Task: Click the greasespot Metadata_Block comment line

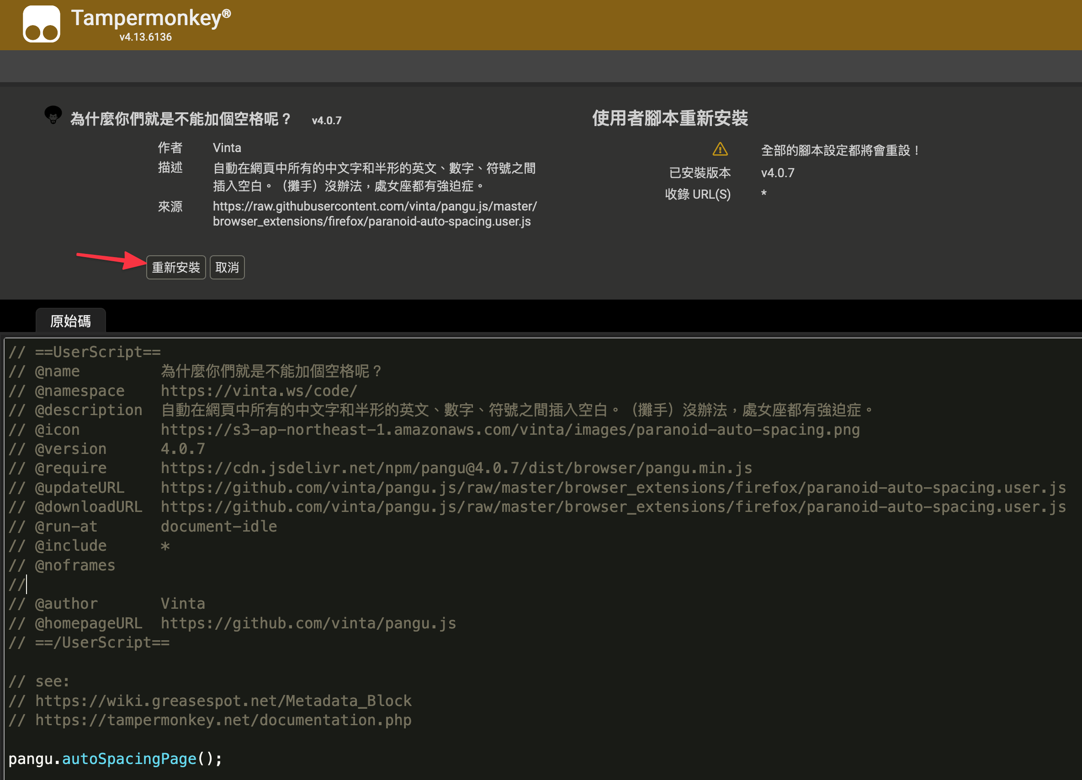Action: coord(210,701)
